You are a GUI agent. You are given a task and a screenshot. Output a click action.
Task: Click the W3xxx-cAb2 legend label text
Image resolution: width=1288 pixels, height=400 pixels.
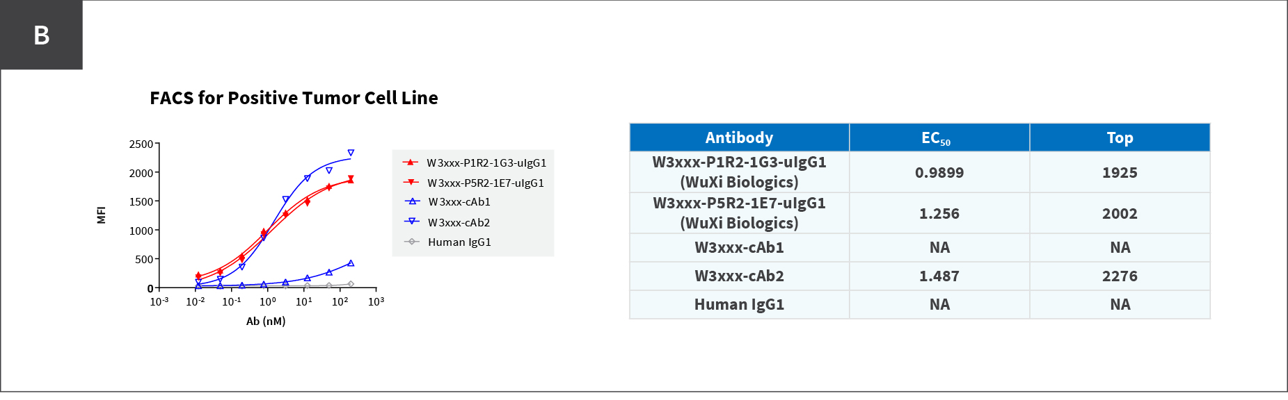(459, 222)
